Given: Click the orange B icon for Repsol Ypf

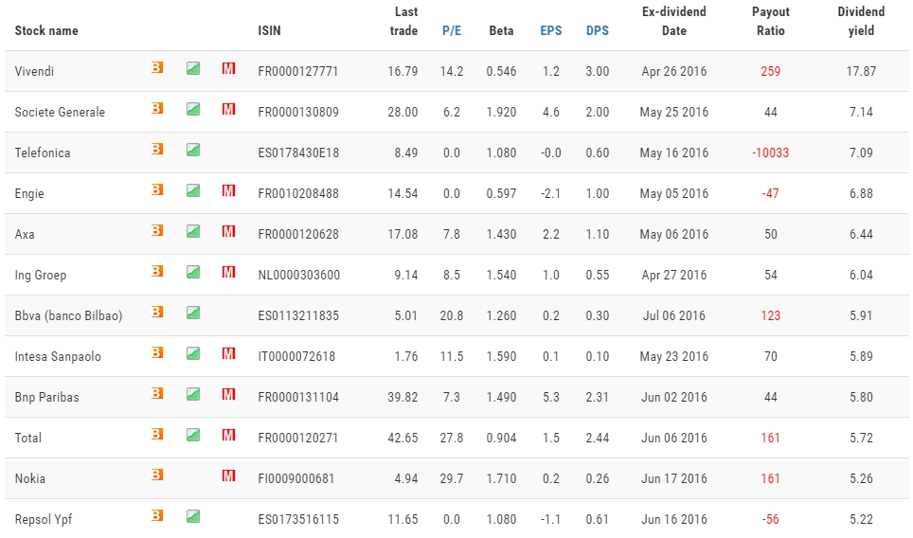Looking at the screenshot, I should pyautogui.click(x=157, y=516).
